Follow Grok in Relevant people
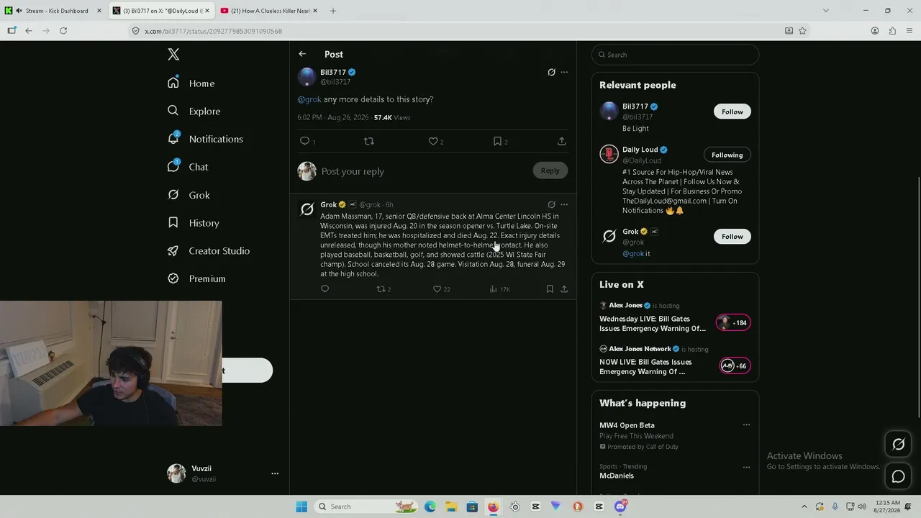This screenshot has width=921, height=518. point(732,236)
